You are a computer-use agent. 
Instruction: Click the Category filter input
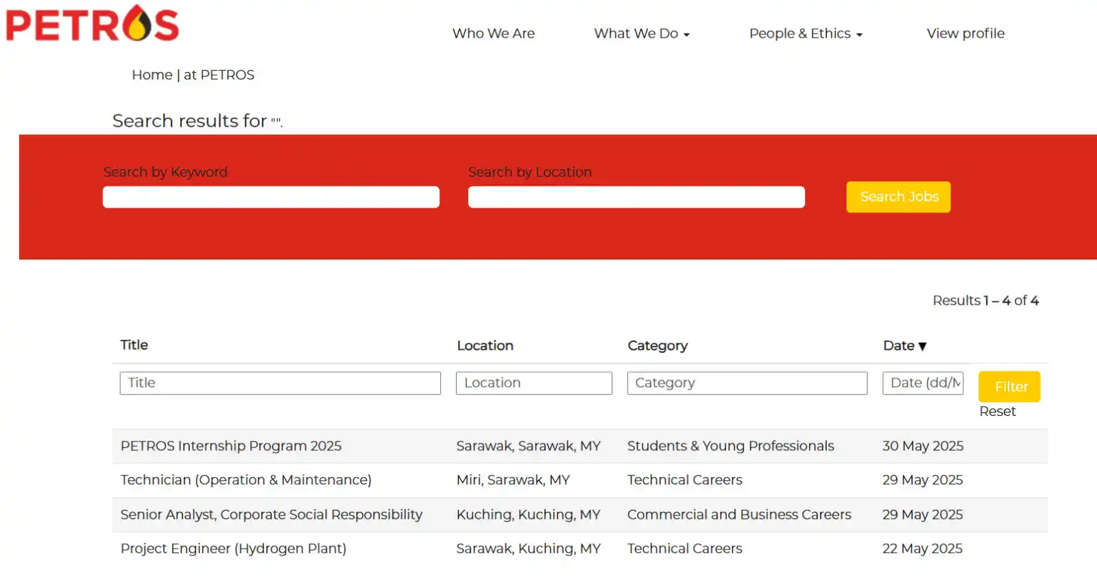747,383
